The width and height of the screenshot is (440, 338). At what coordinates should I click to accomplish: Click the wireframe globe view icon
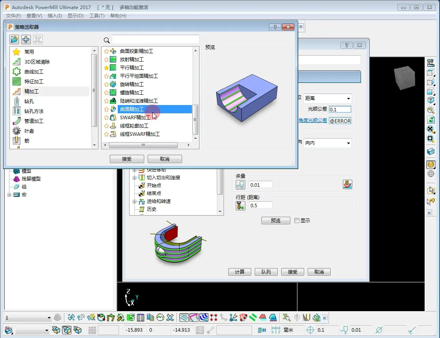point(431,174)
